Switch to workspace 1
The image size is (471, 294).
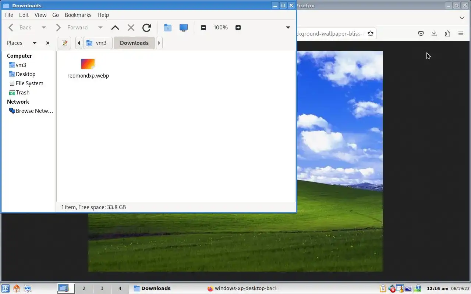[x=66, y=288]
